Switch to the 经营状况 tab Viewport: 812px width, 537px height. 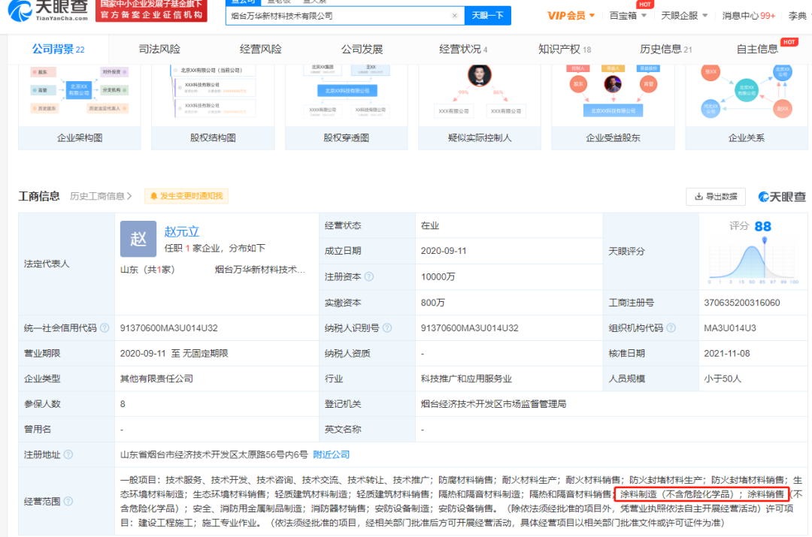coord(463,49)
